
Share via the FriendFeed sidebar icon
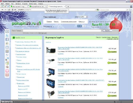coord(7,47)
